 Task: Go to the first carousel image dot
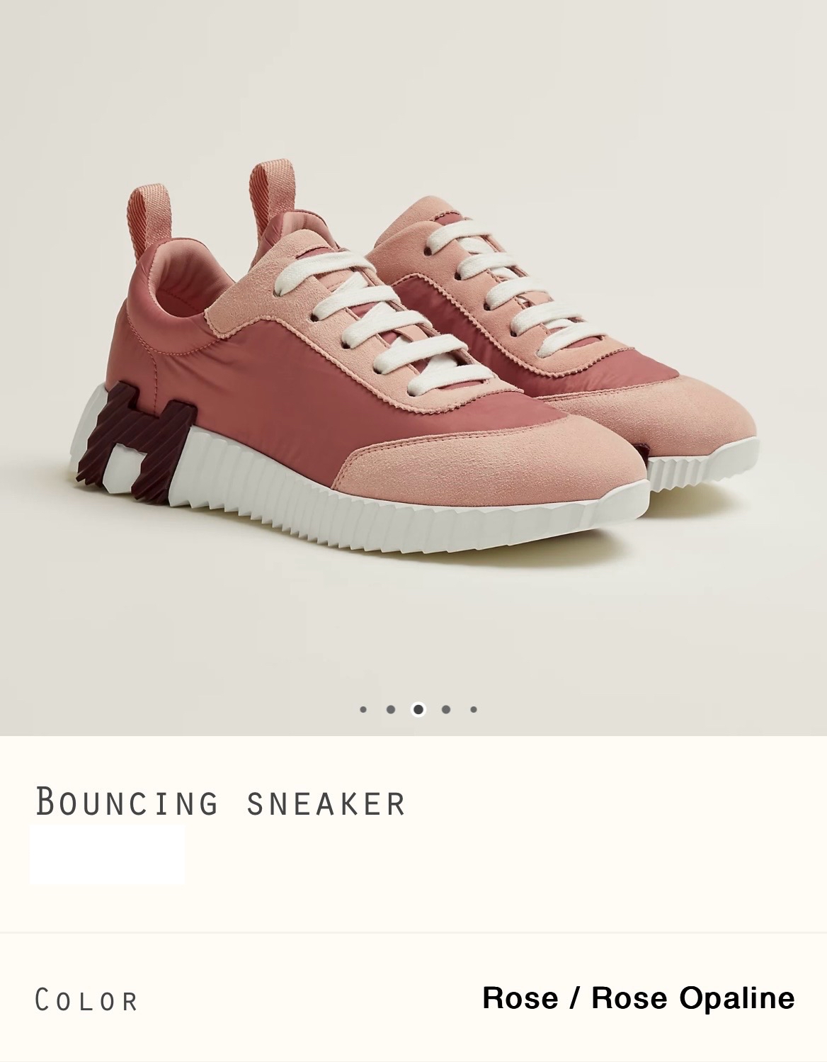(363, 709)
